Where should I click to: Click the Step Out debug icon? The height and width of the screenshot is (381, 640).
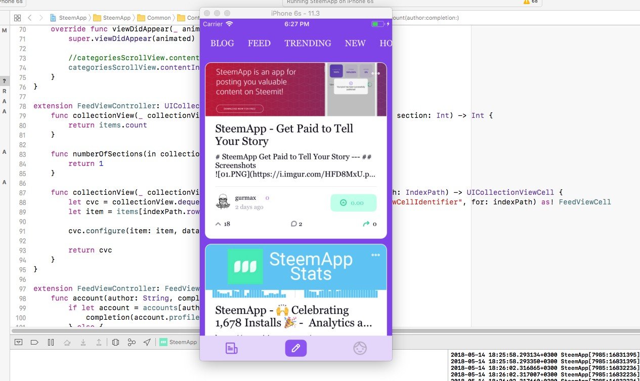click(99, 342)
